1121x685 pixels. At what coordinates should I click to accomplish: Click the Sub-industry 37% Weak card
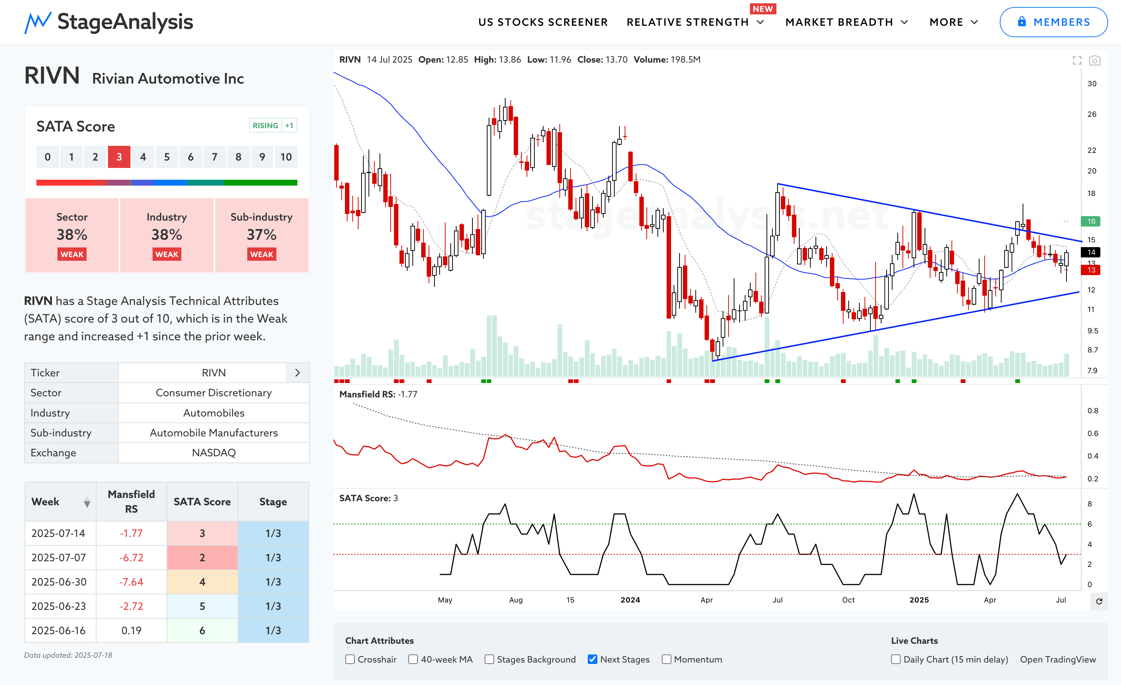click(262, 235)
